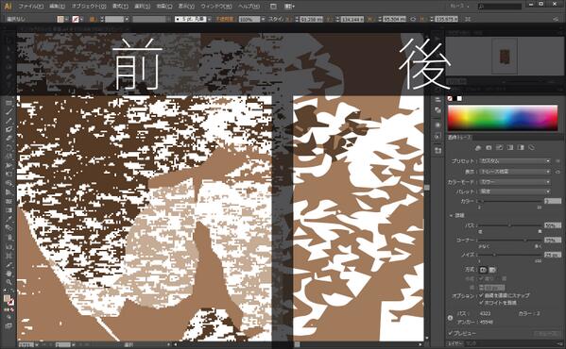This screenshot has height=349, width=566.
Task: Choose the Auto-Color trace preset icon
Action: coord(478,148)
